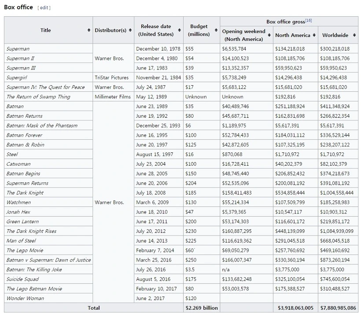Sort by Release date using arrows
The height and width of the screenshot is (315, 361).
click(x=180, y=30)
